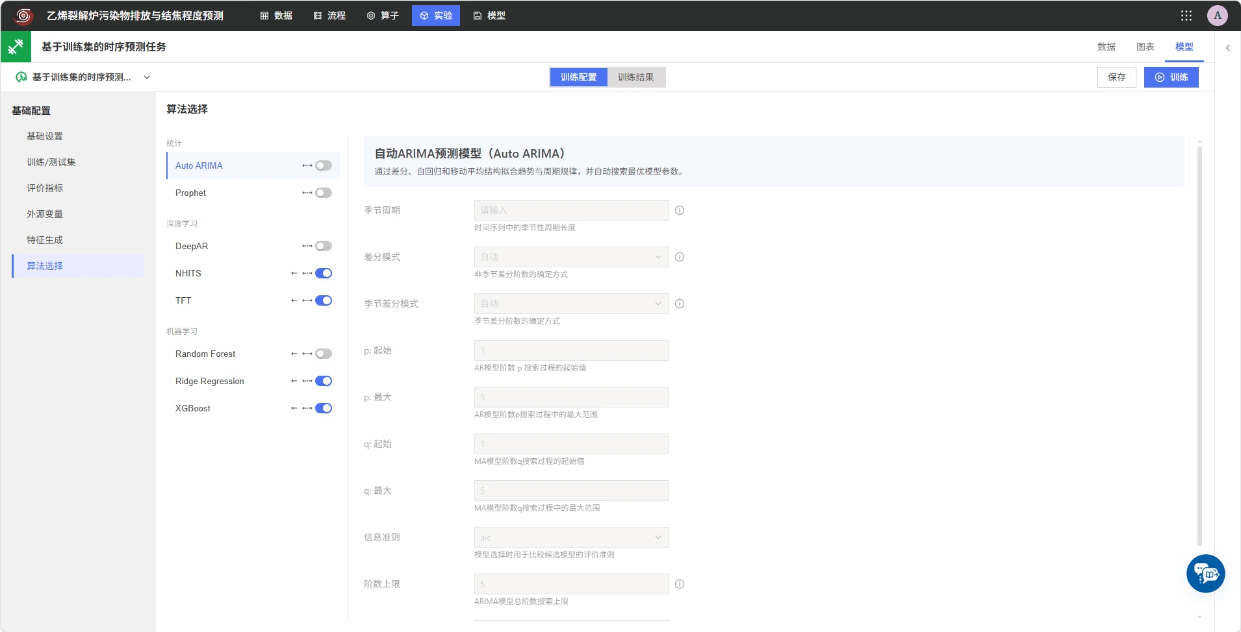Enable the Prophet toggle

[x=324, y=193]
